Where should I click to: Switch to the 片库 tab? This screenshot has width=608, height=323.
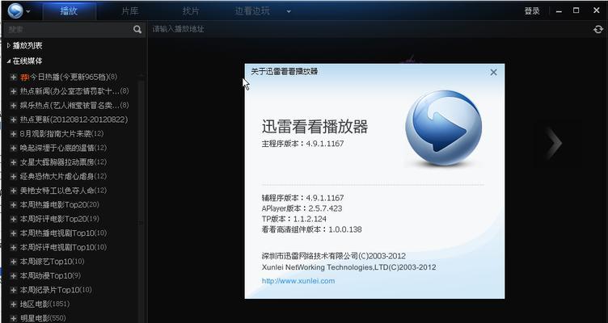(129, 11)
